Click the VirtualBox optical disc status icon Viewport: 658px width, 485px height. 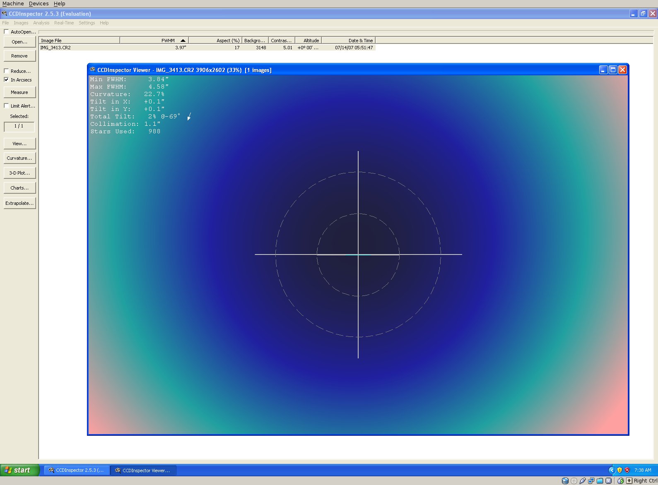coord(574,480)
